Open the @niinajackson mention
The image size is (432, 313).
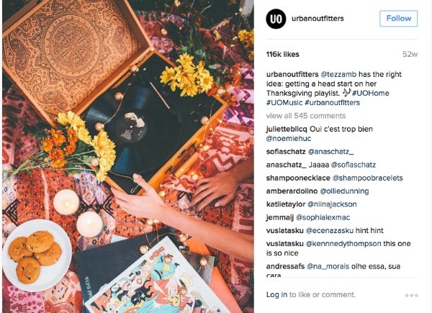pyautogui.click(x=332, y=204)
